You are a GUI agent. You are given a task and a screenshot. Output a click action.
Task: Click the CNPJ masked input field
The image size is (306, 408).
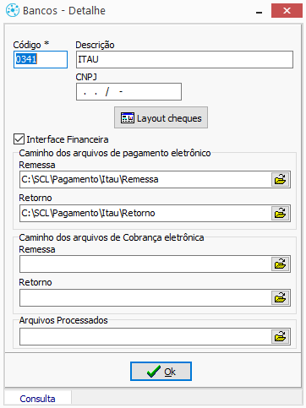128,91
